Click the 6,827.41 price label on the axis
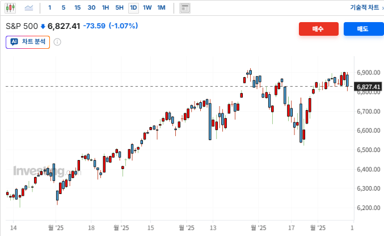The height and width of the screenshot is (236, 384). (368, 87)
